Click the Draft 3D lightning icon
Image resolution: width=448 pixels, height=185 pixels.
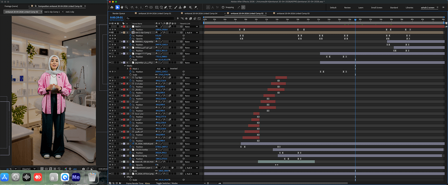click(x=178, y=18)
